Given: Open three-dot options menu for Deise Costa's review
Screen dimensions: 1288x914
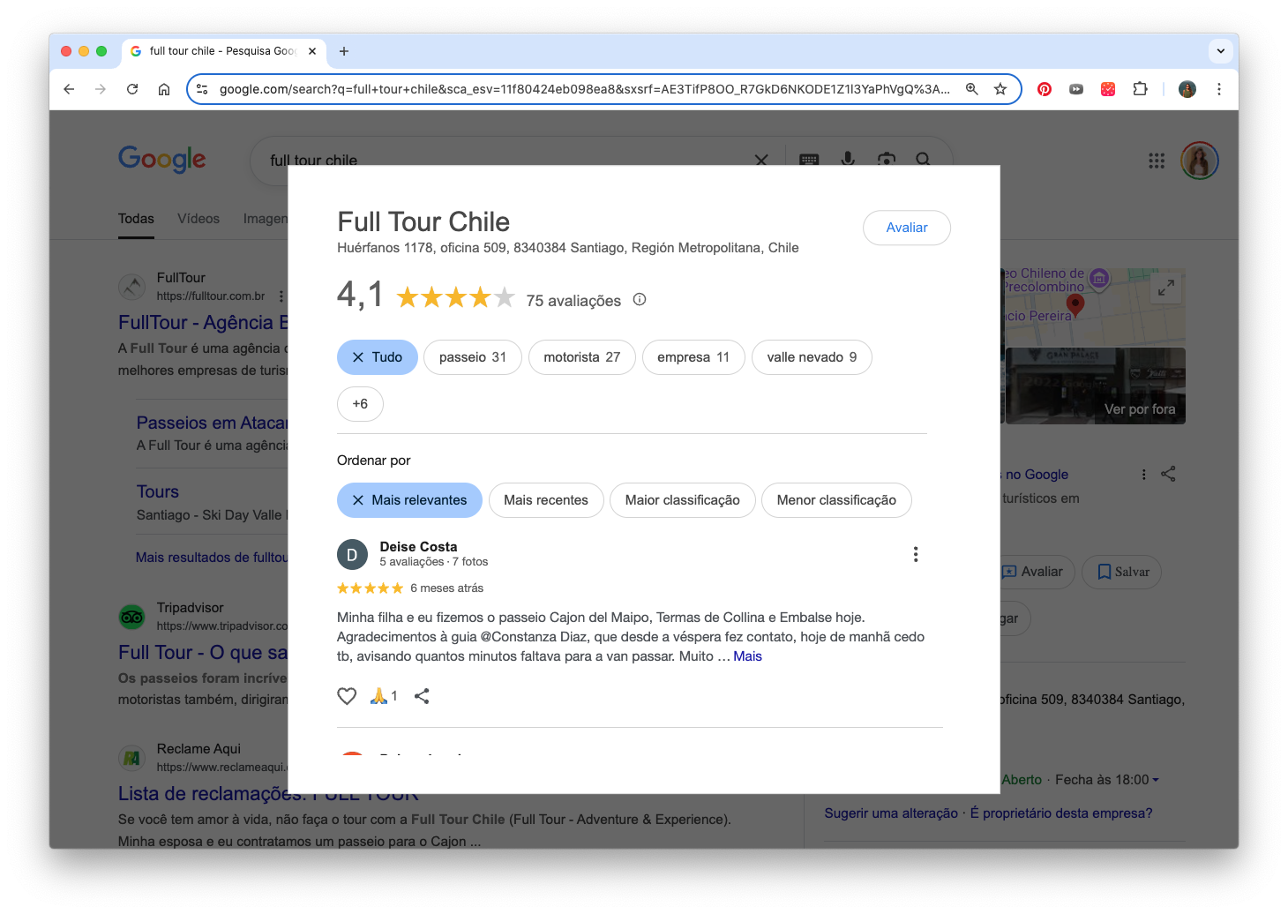Looking at the screenshot, I should 915,554.
